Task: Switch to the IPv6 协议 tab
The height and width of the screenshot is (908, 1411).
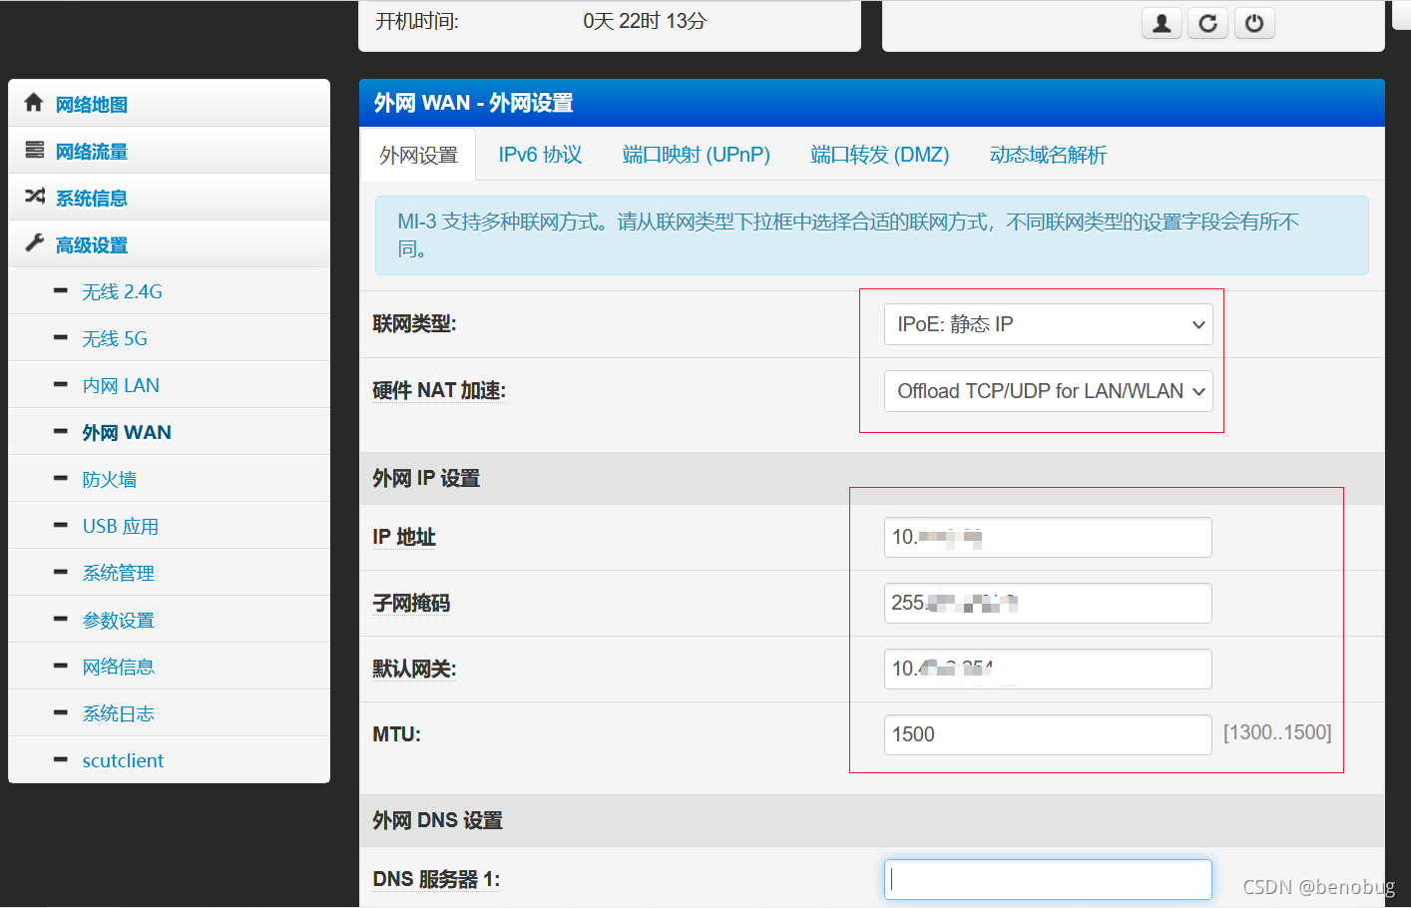Action: pos(540,155)
